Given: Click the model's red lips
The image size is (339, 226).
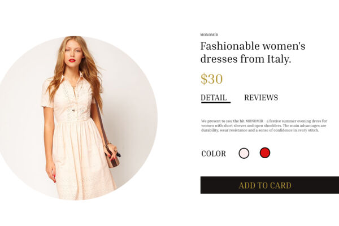Looking at the screenshot, I should [72, 60].
